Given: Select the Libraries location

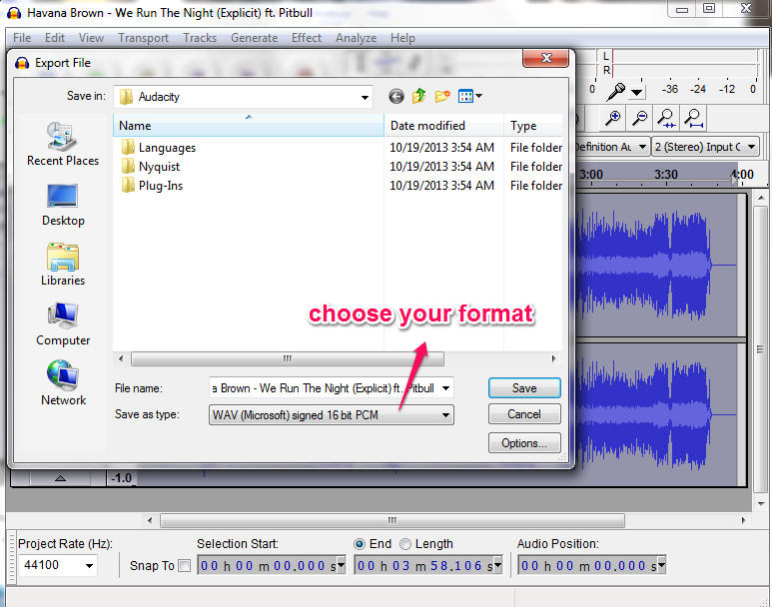Looking at the screenshot, I should point(63,265).
